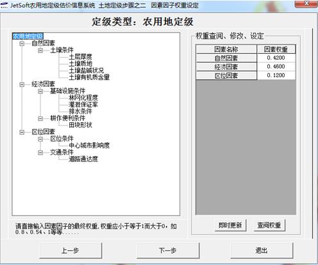This screenshot has height=265, width=318.
Task: Select 交通条件 tree item
Action: click(62, 152)
